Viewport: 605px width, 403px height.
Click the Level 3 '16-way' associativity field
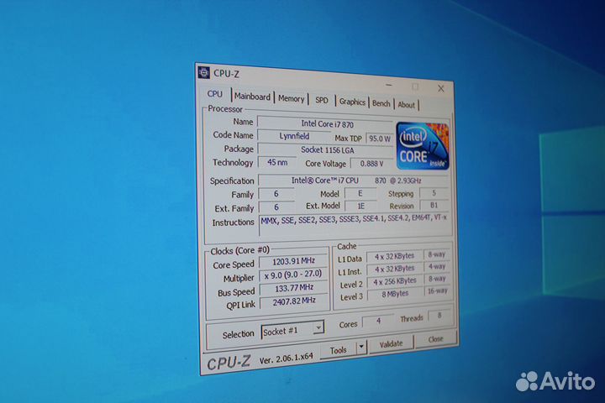pyautogui.click(x=438, y=290)
